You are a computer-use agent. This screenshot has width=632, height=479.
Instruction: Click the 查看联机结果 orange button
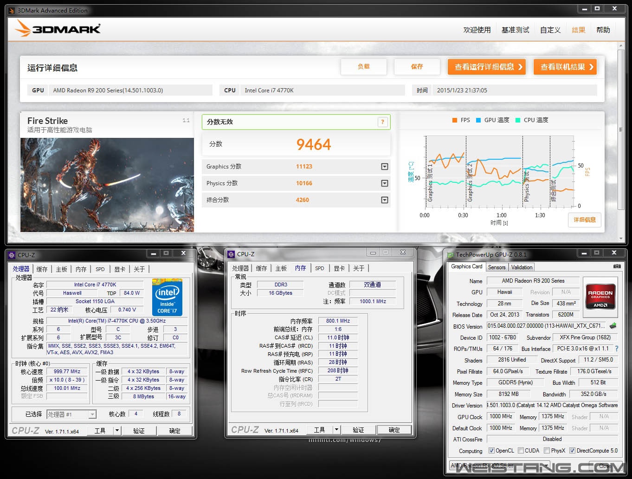(x=565, y=67)
